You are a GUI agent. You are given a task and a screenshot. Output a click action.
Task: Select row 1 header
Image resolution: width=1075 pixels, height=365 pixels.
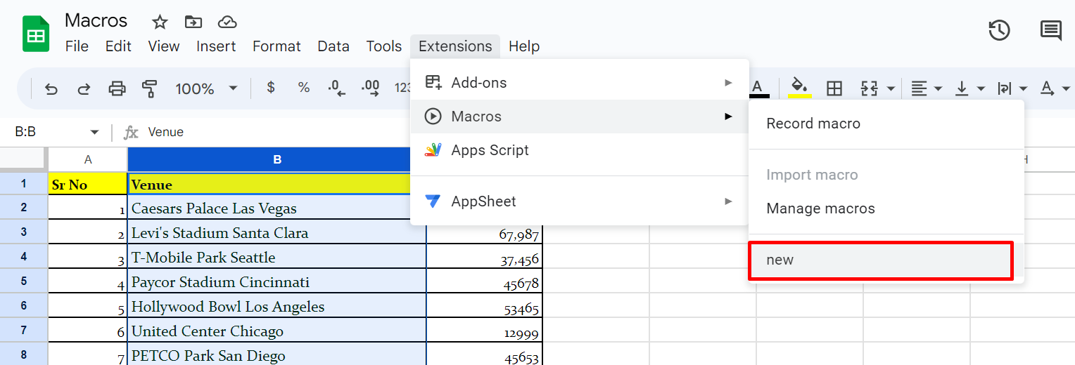(24, 184)
